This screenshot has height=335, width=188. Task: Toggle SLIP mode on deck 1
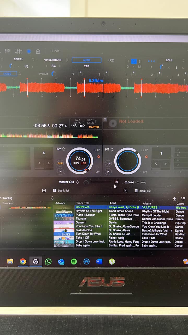(x=97, y=150)
